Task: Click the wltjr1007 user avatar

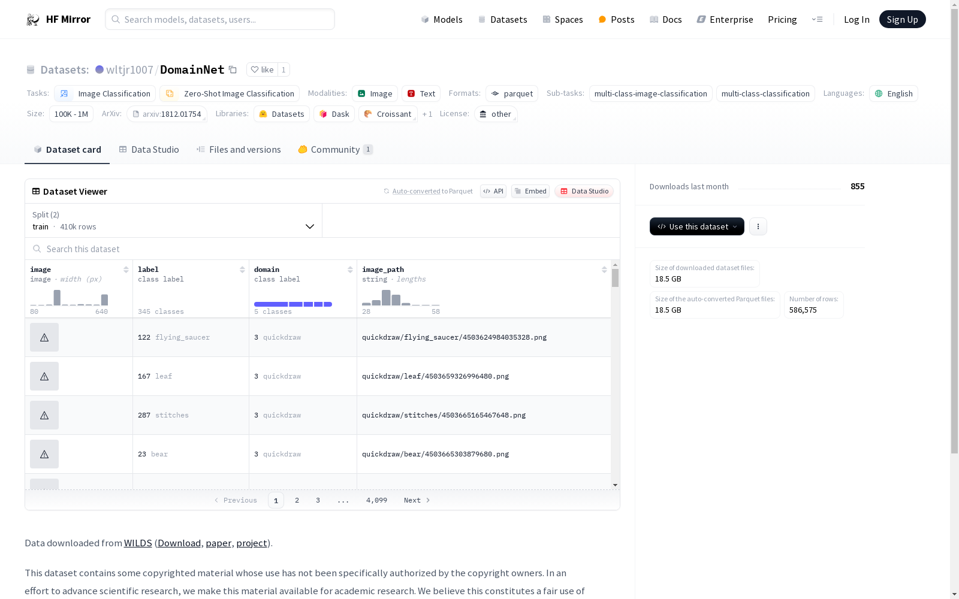Action: [x=99, y=69]
